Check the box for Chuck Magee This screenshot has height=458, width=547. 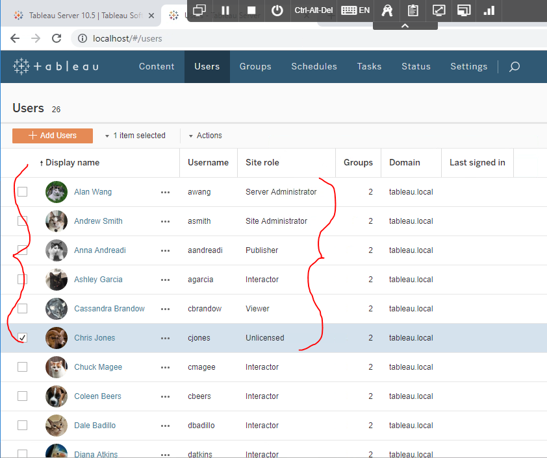tap(22, 367)
